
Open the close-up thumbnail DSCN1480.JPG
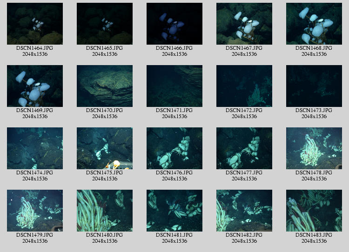(x=105, y=211)
